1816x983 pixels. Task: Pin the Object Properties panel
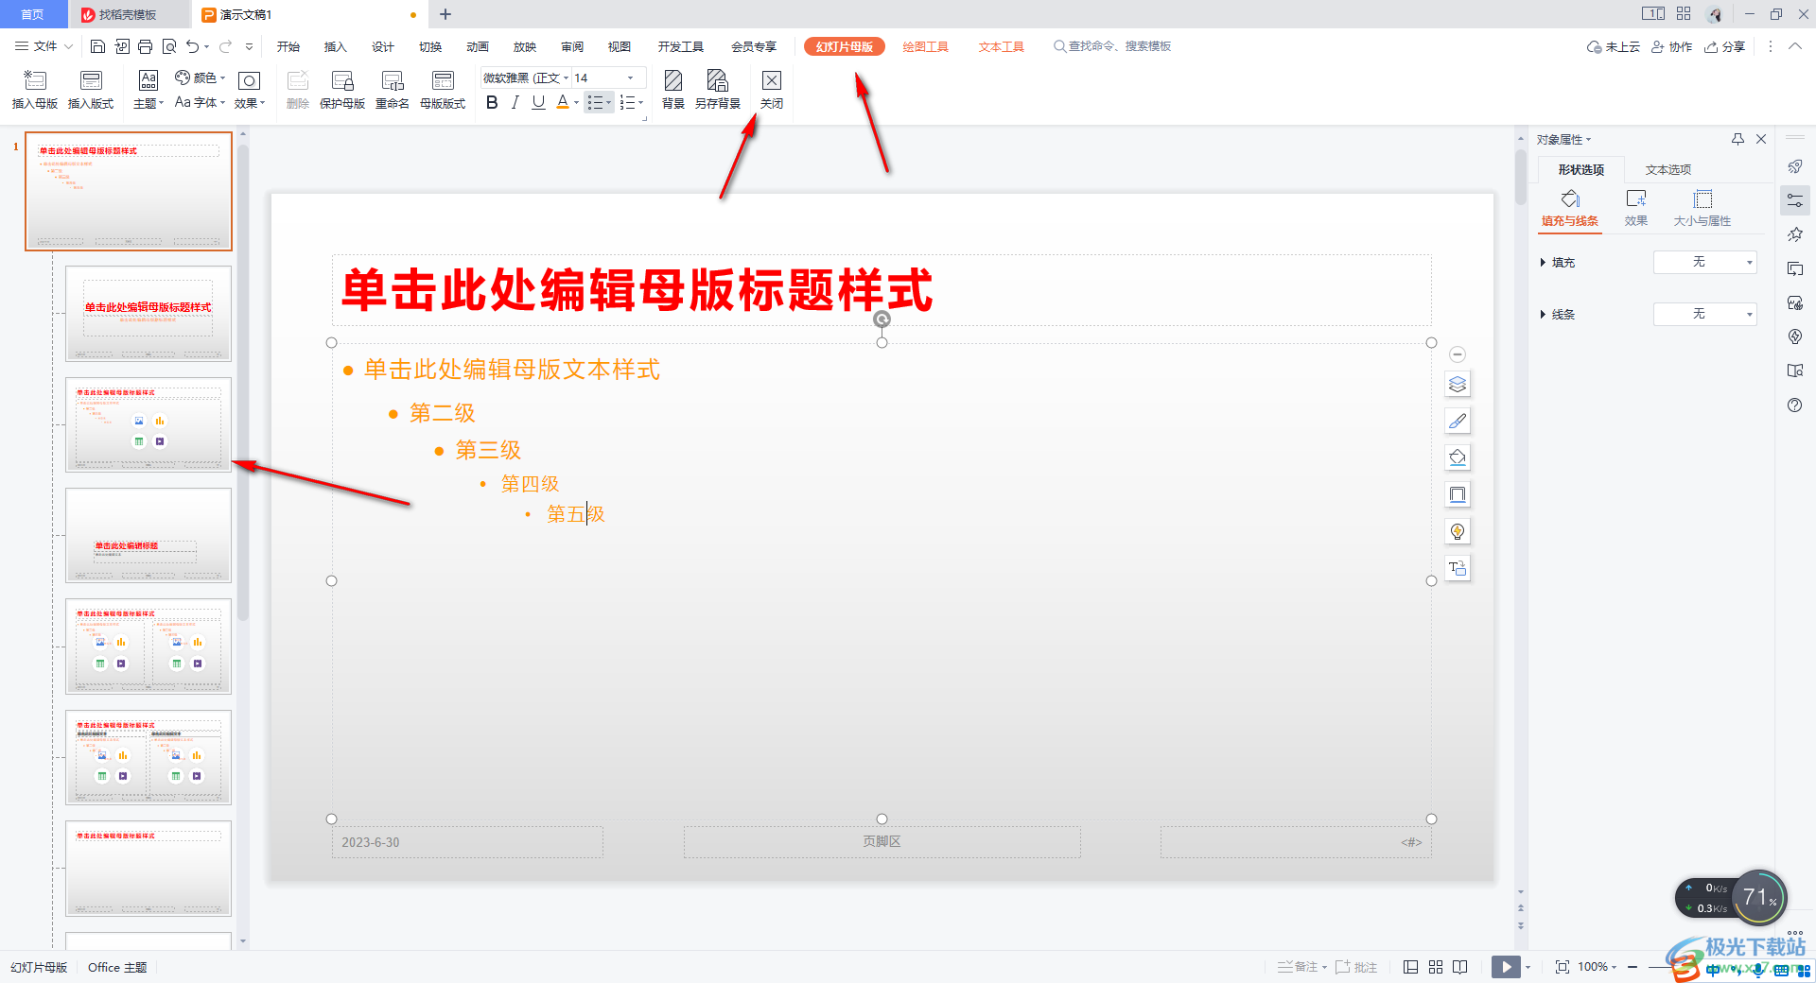click(x=1737, y=139)
